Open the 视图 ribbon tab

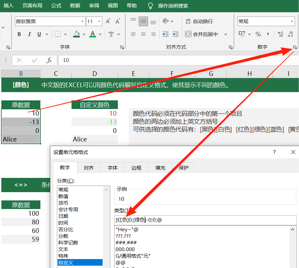tap(113, 6)
